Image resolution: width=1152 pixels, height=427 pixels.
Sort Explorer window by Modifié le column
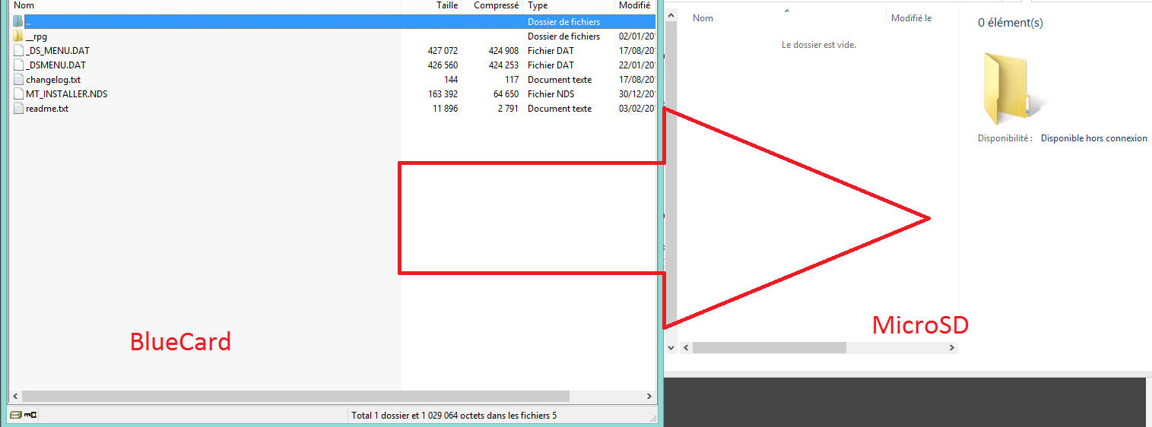click(911, 18)
